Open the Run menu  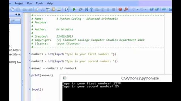click(29, 3)
